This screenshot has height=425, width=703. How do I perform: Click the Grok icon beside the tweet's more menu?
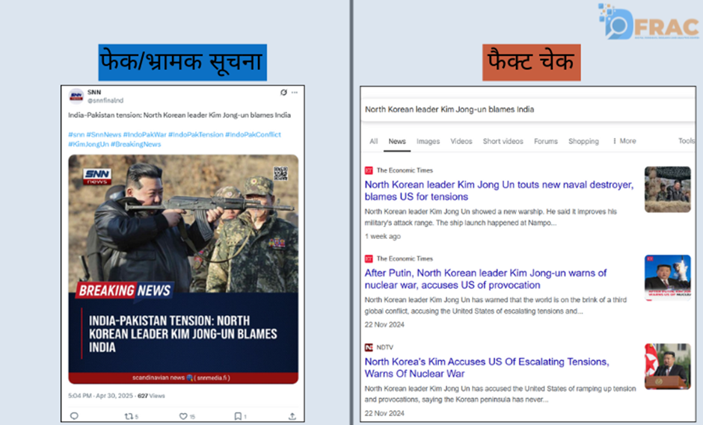[x=283, y=93]
